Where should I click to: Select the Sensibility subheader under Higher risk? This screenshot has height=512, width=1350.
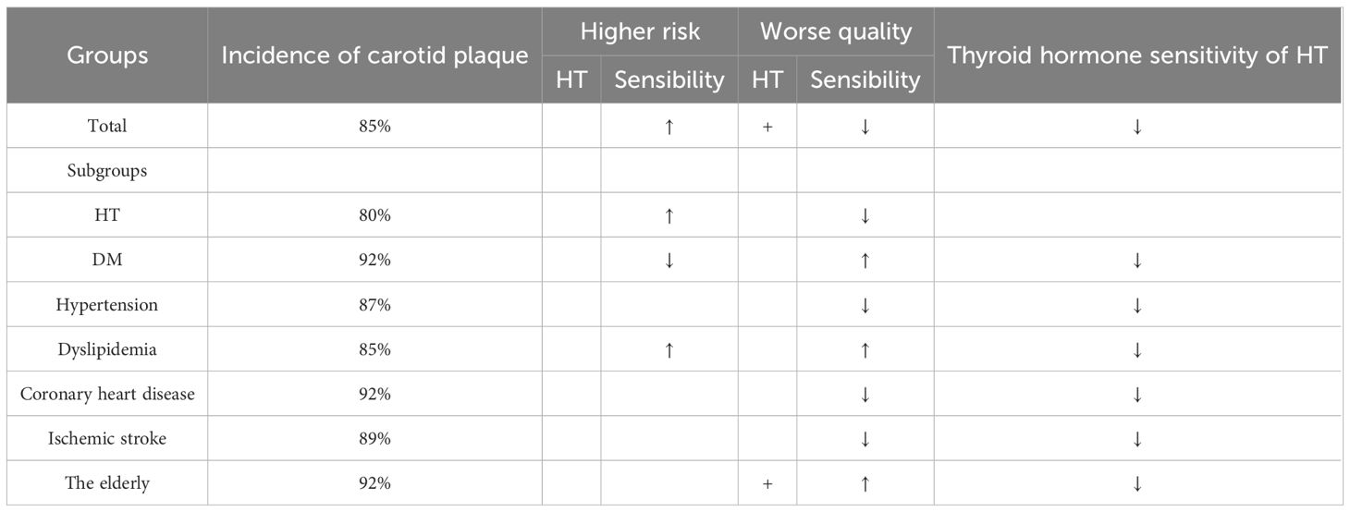pyautogui.click(x=669, y=80)
